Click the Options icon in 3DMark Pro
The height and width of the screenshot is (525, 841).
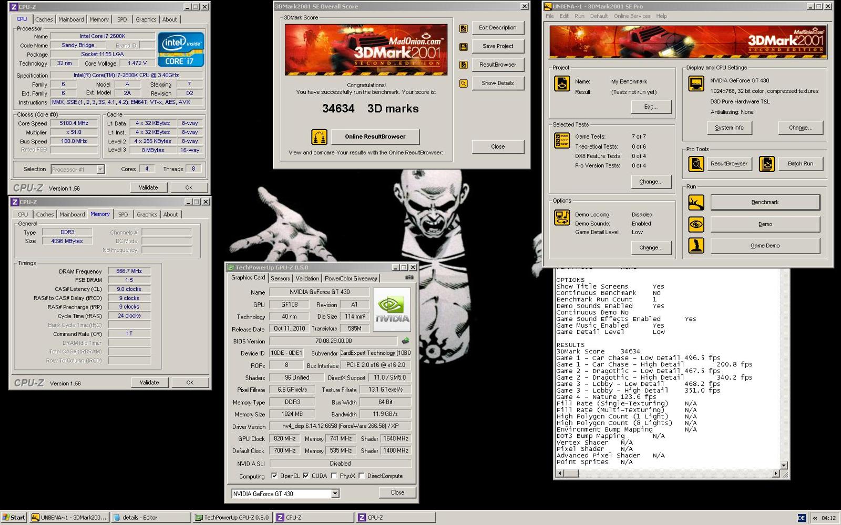pyautogui.click(x=562, y=217)
